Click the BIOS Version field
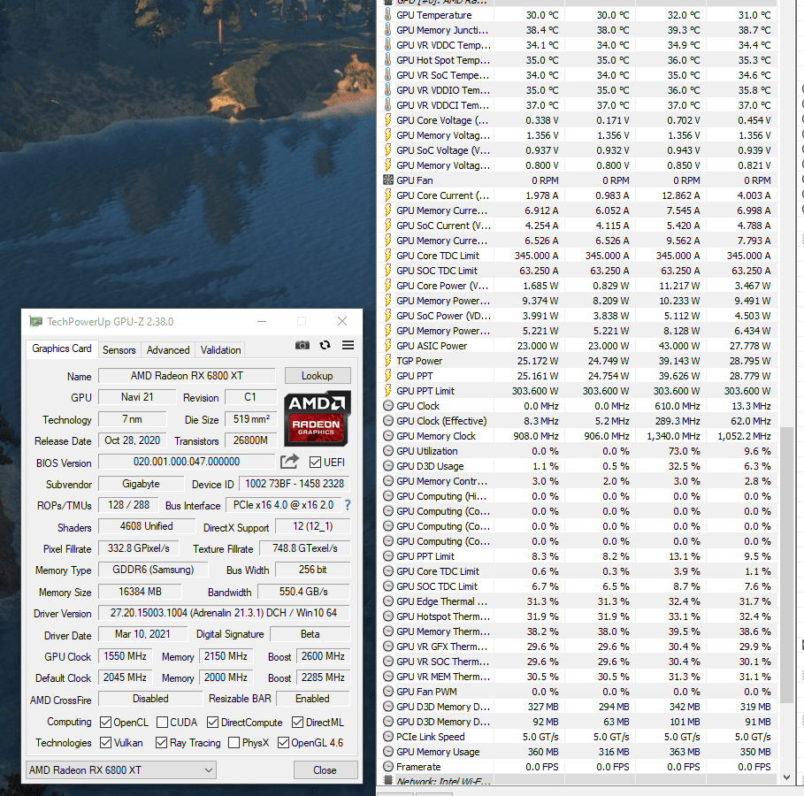 pos(187,462)
